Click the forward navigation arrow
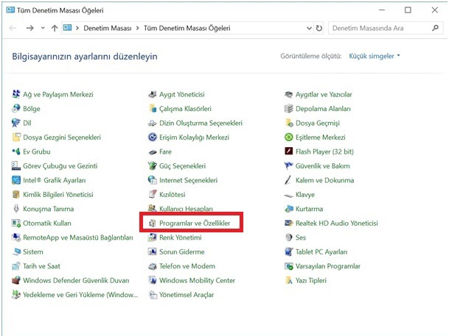The image size is (449, 336). point(29,28)
